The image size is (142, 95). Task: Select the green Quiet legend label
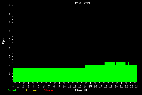pyautogui.click(x=12, y=90)
